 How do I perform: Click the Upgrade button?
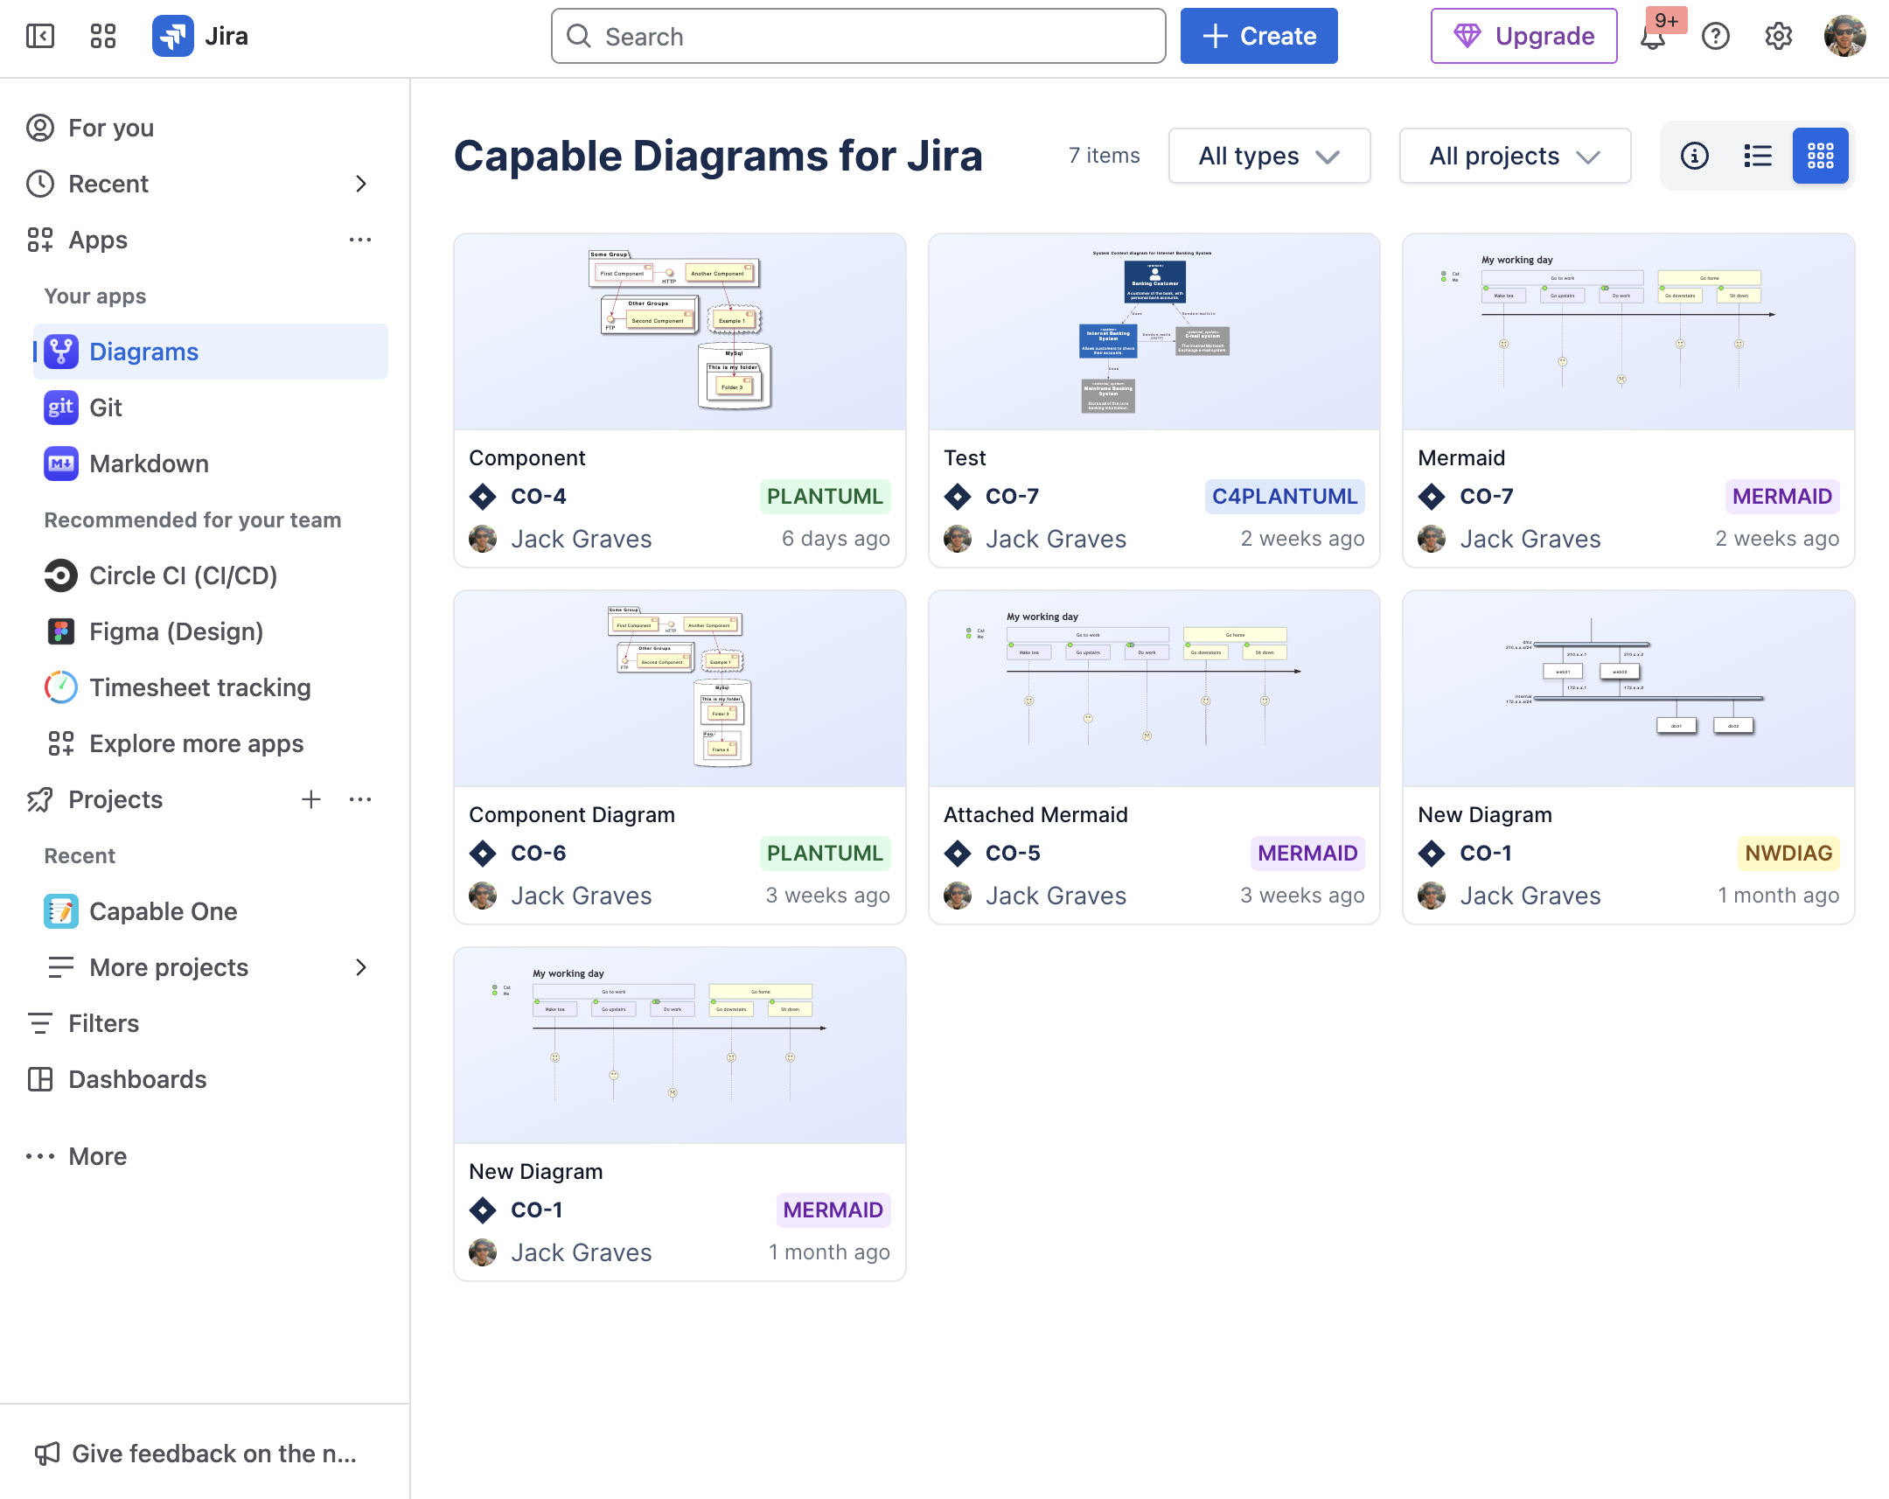point(1523,36)
